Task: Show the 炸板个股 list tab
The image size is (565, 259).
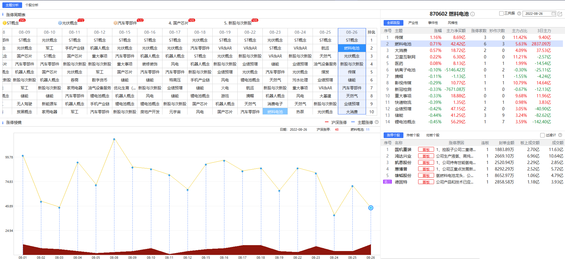Action: (x=413, y=135)
